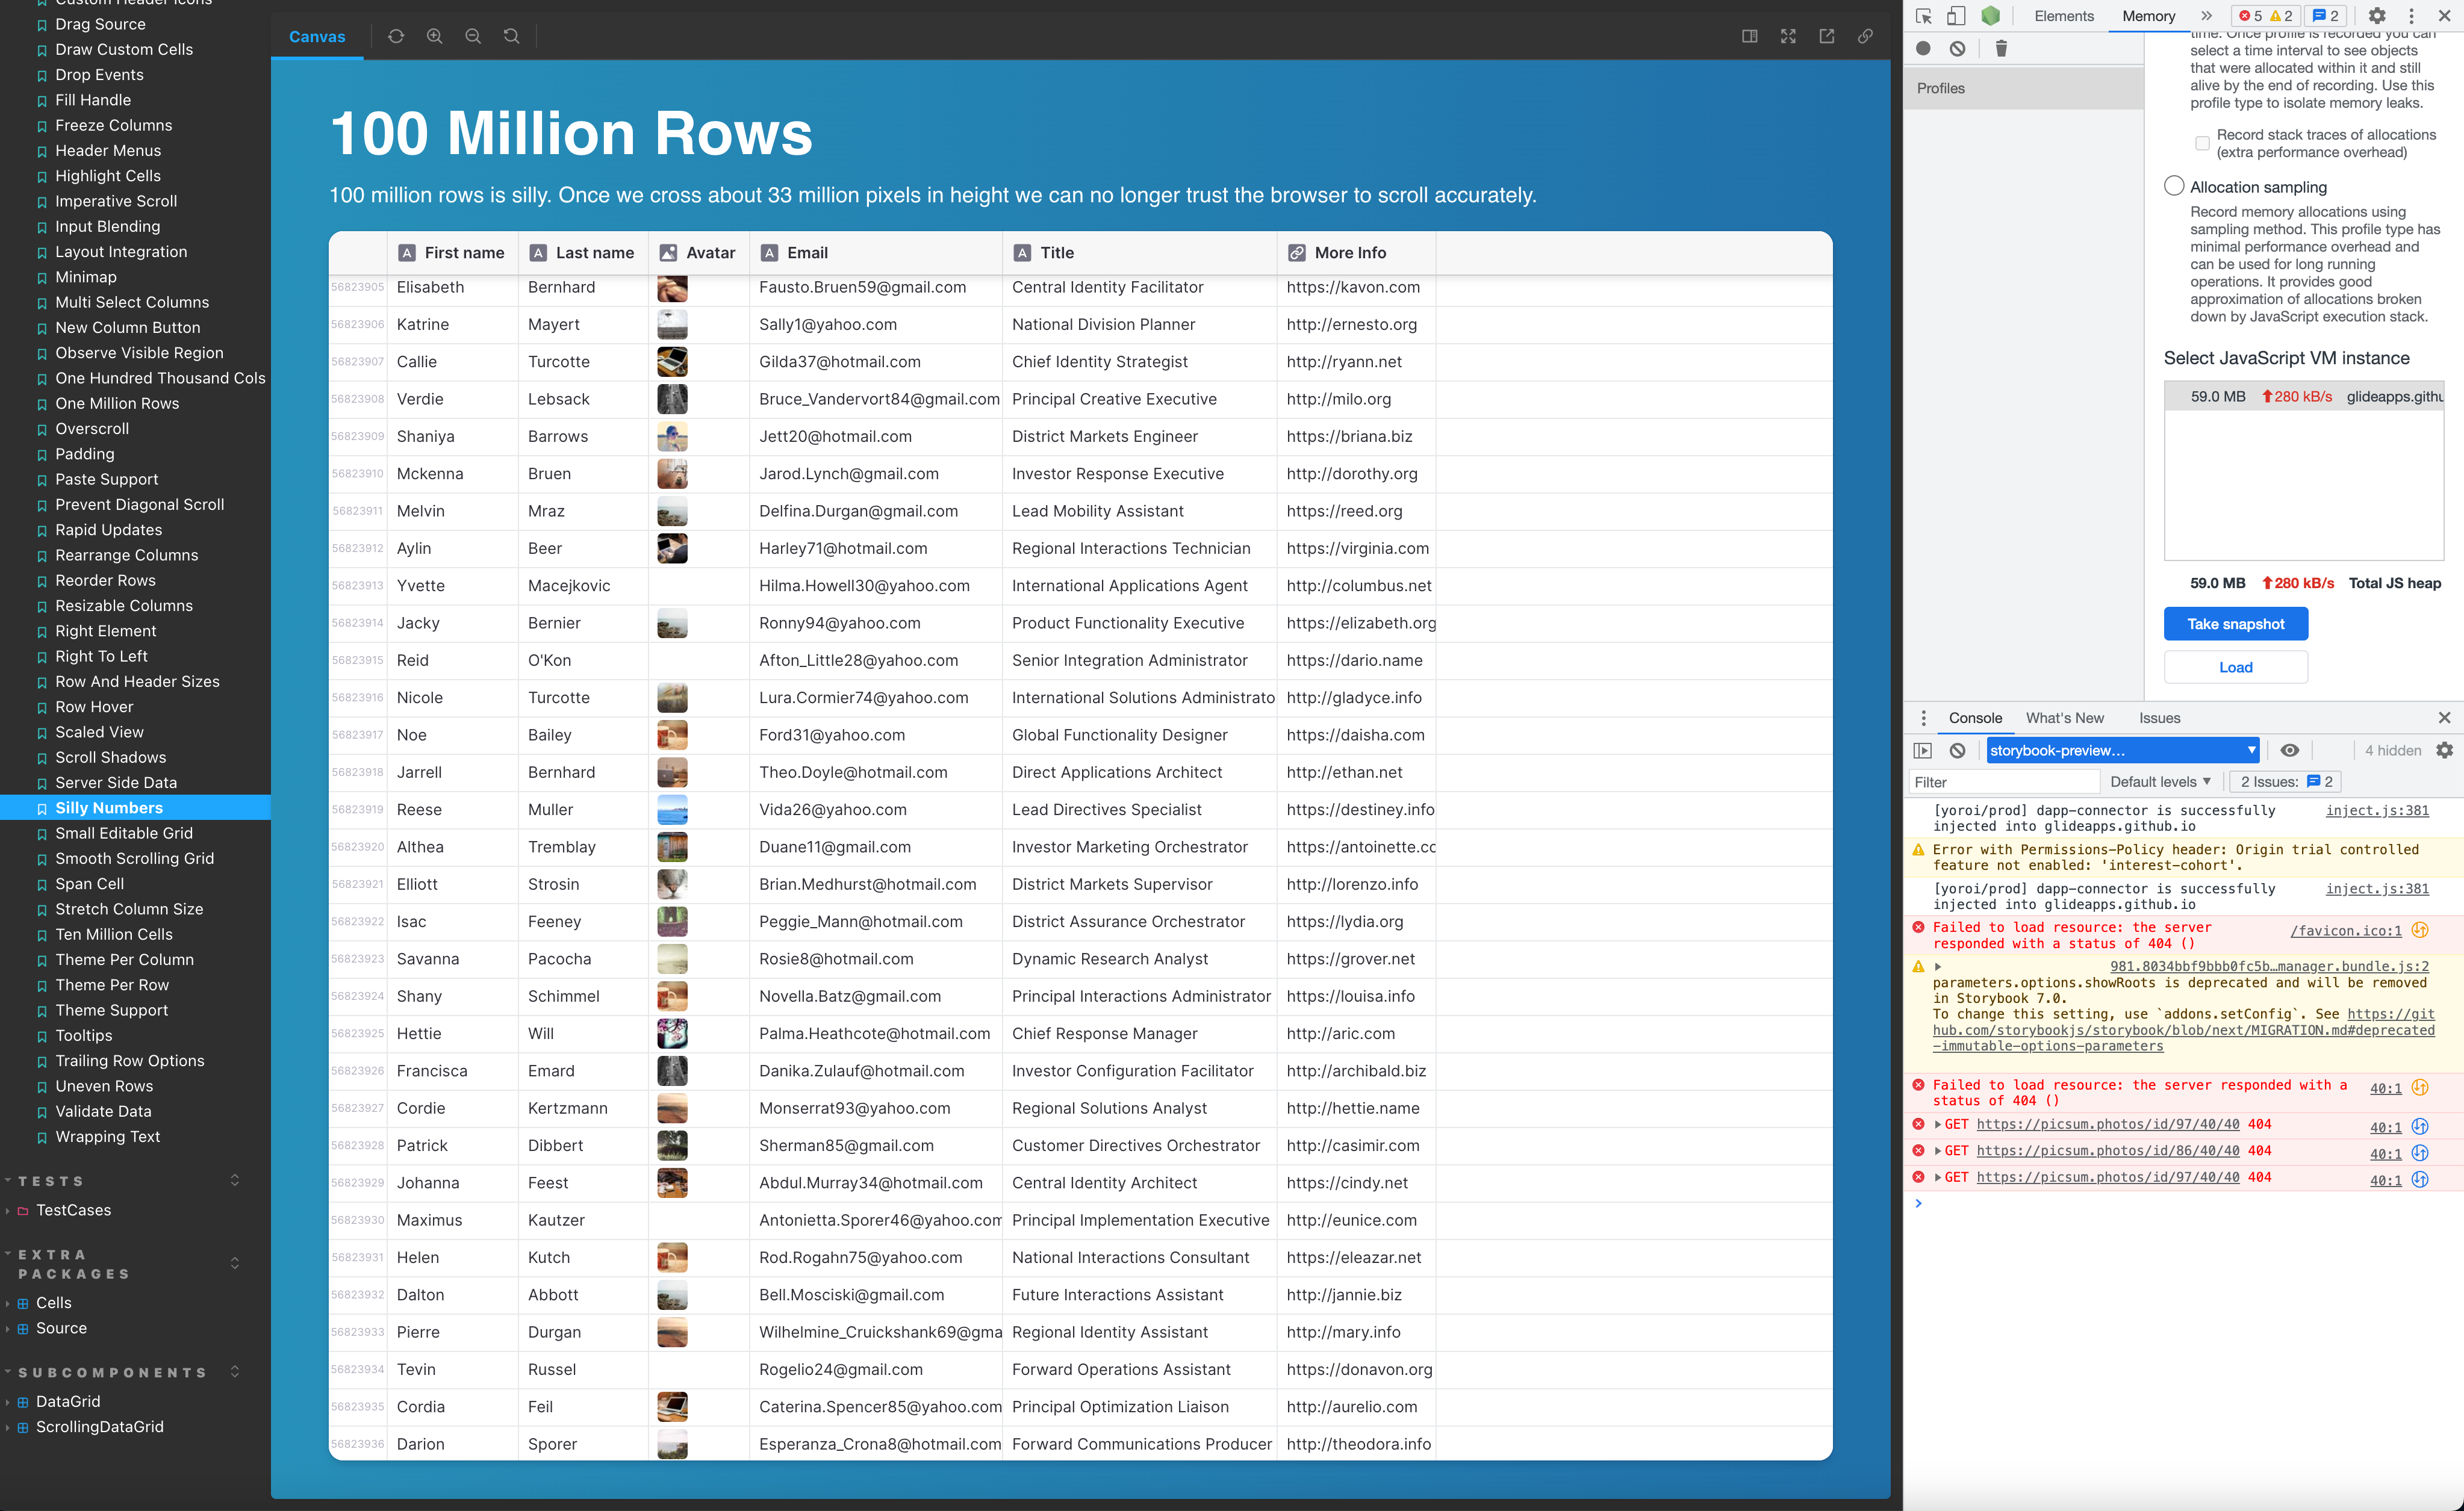Enable Record stack traces of allocations

tap(2202, 144)
